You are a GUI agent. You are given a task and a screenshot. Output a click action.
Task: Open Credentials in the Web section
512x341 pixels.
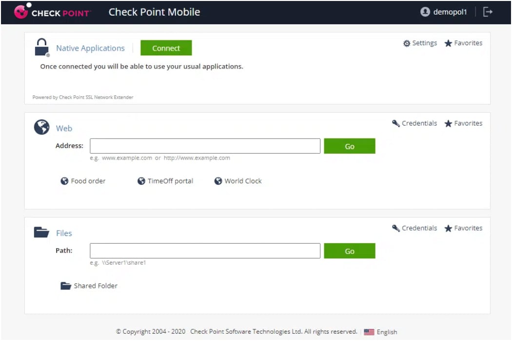(414, 123)
